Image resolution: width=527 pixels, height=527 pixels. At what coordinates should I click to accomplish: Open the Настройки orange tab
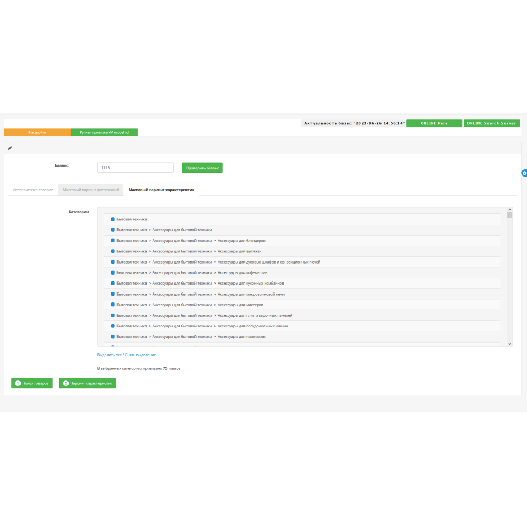coord(37,132)
